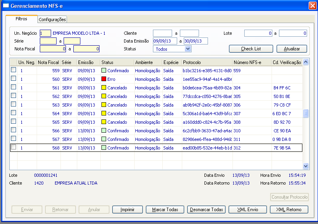Click the green Confirmado swatch of nota 559
This screenshot has width=318, height=224.
104,70
